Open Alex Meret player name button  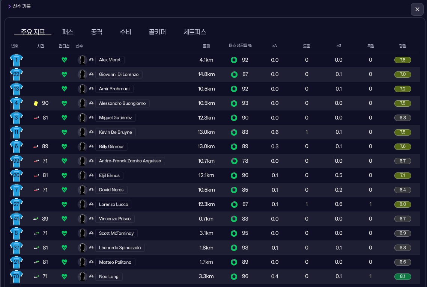coord(110,60)
